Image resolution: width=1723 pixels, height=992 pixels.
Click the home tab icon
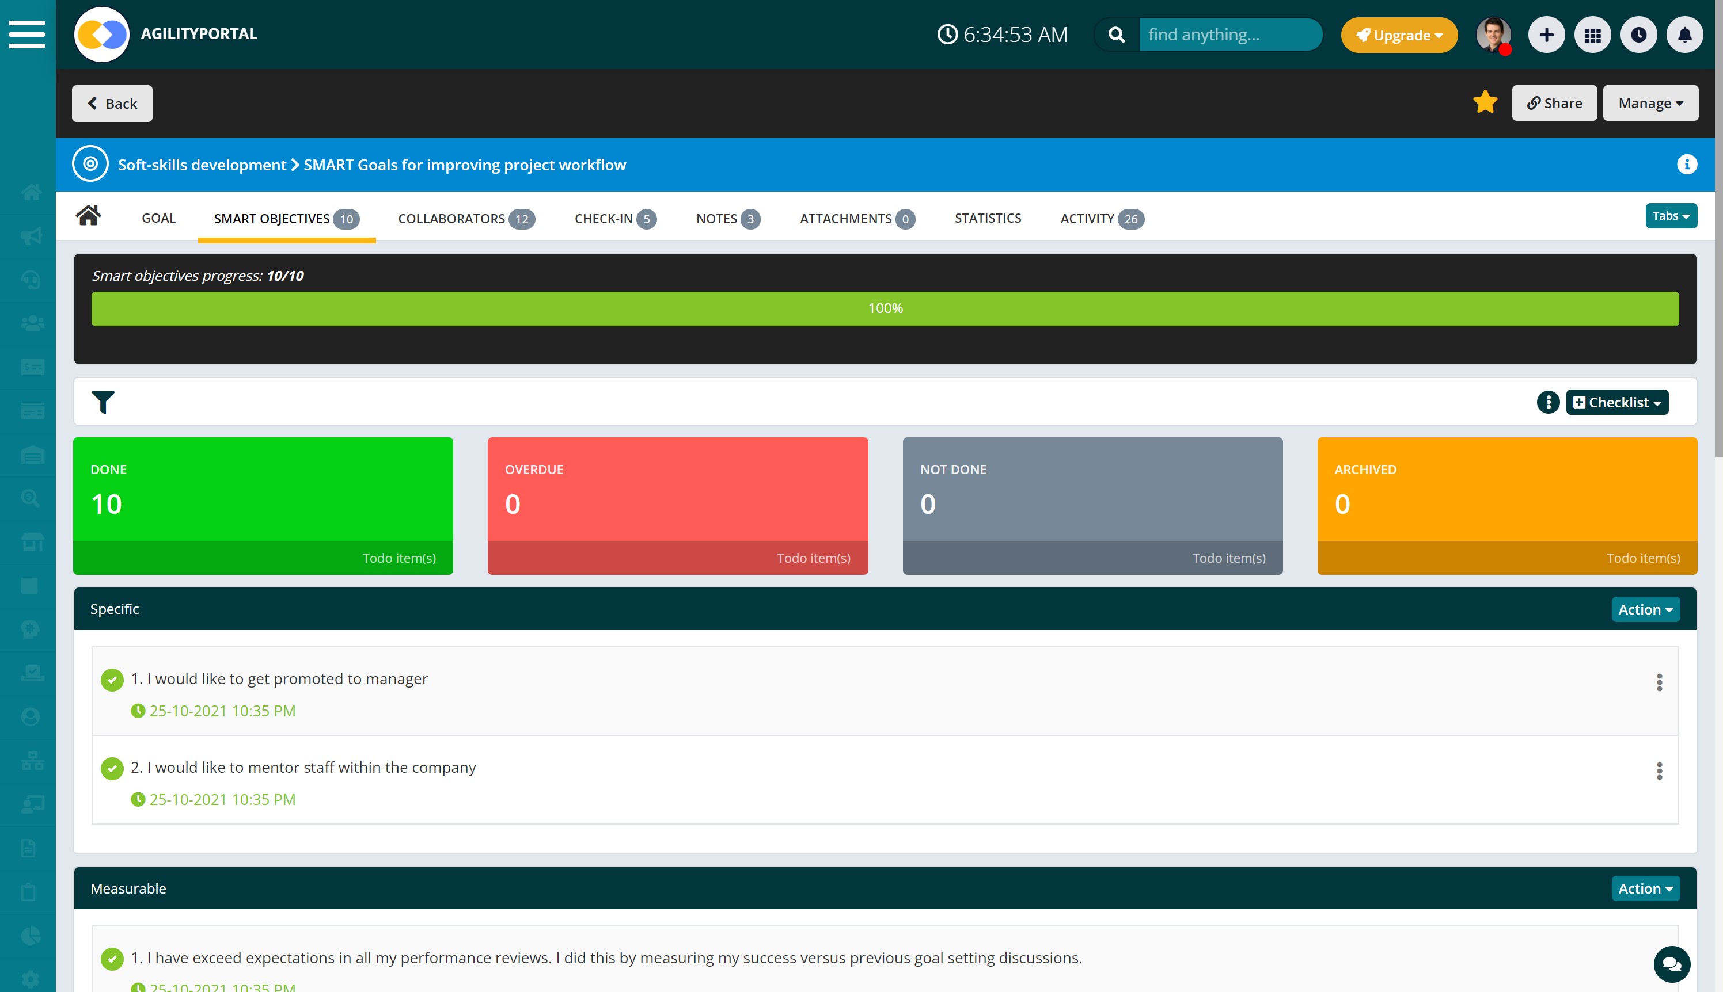point(89,216)
